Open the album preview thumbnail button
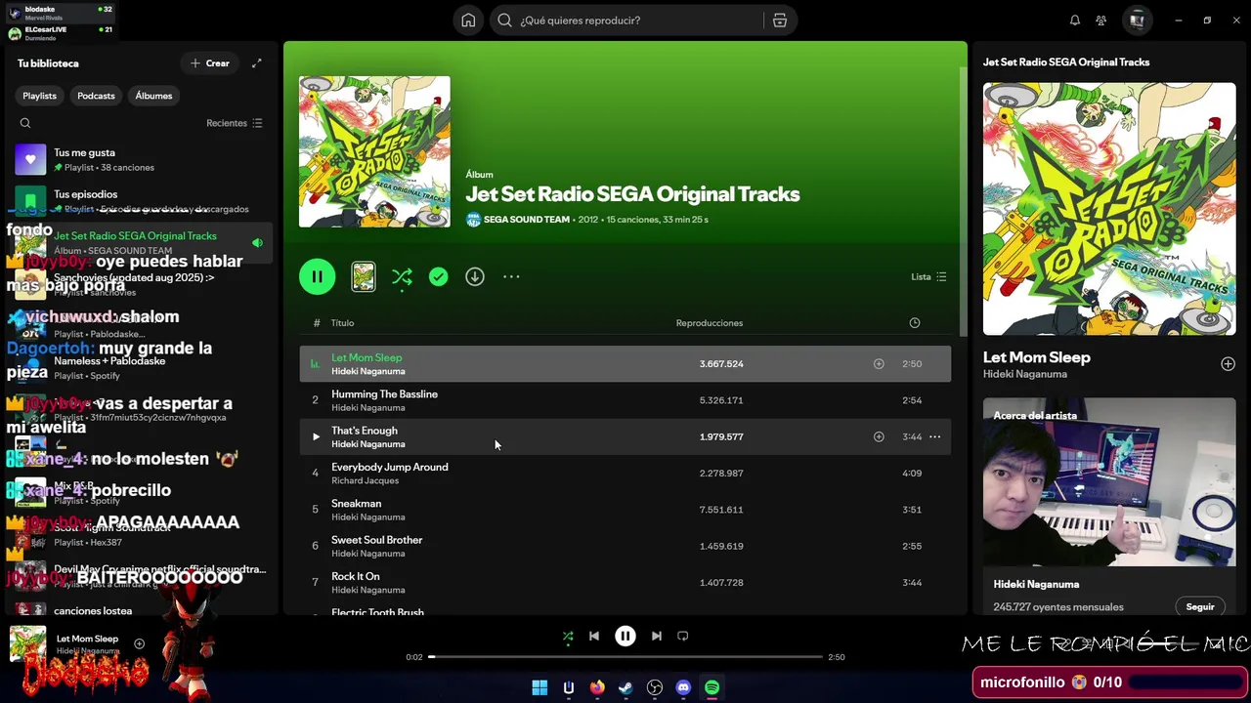1251x703 pixels. [364, 276]
